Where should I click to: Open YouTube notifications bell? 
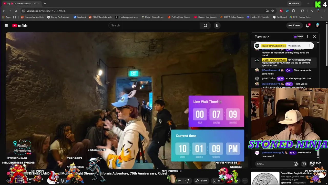coord(308,25)
